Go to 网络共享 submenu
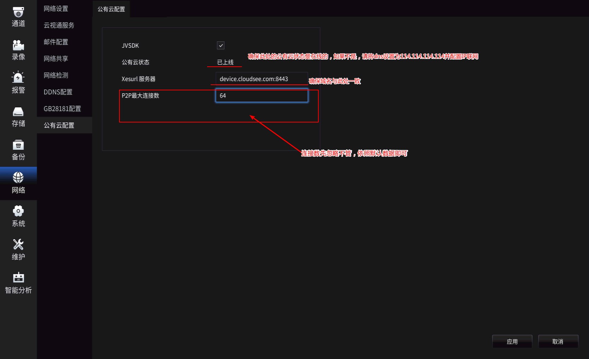589x359 pixels. point(64,59)
